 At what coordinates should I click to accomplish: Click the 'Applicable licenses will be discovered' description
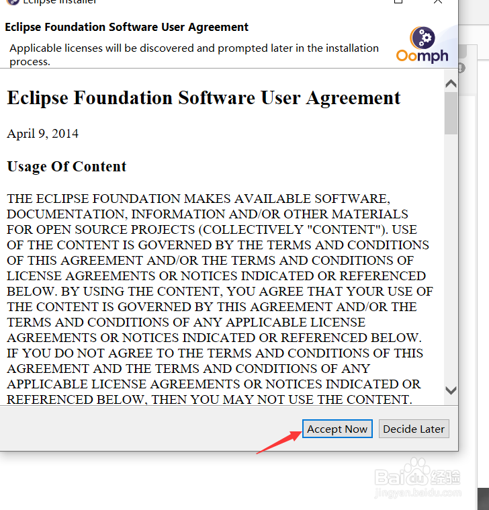194,54
